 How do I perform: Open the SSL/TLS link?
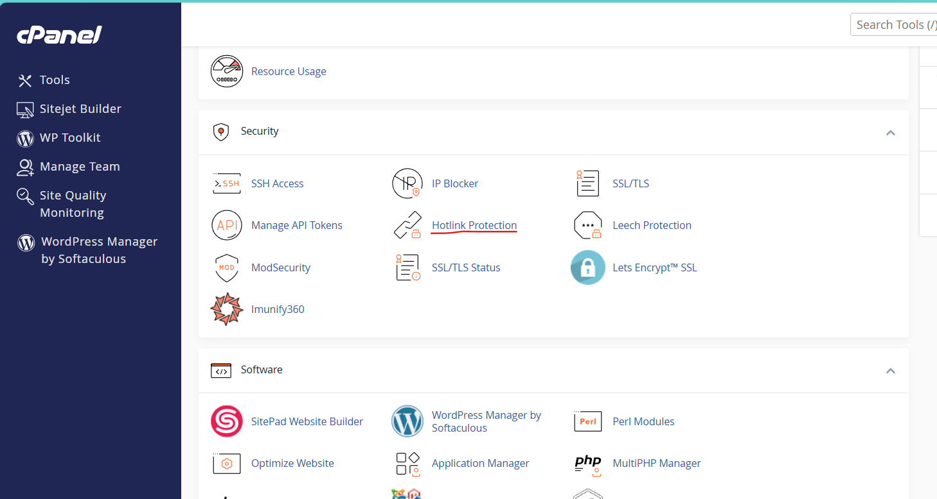point(631,183)
